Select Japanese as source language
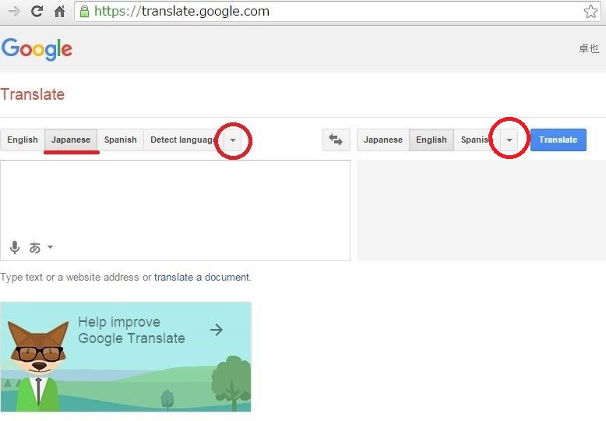The height and width of the screenshot is (421, 606). pos(71,140)
